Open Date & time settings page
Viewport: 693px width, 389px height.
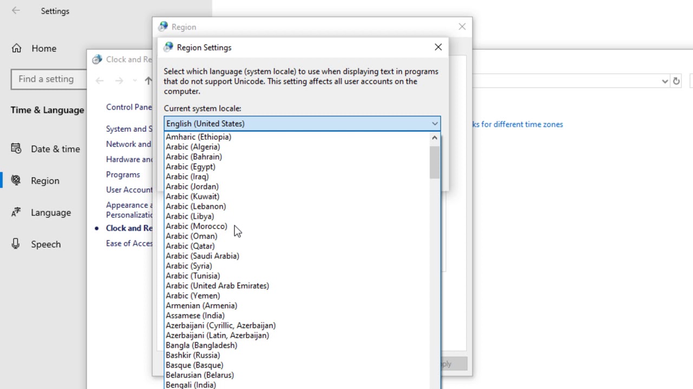click(x=45, y=149)
